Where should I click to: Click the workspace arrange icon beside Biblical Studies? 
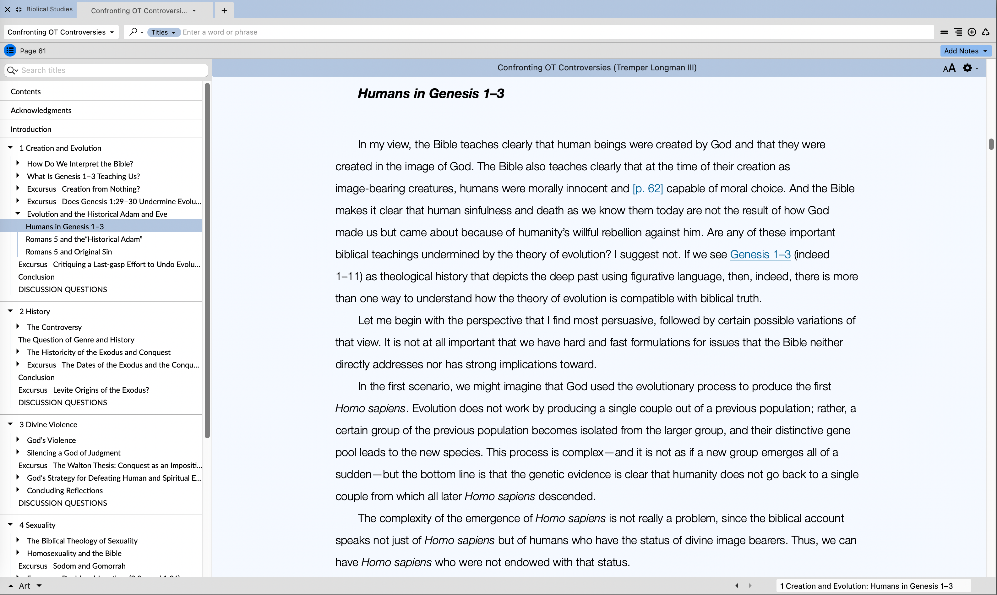(x=19, y=9)
